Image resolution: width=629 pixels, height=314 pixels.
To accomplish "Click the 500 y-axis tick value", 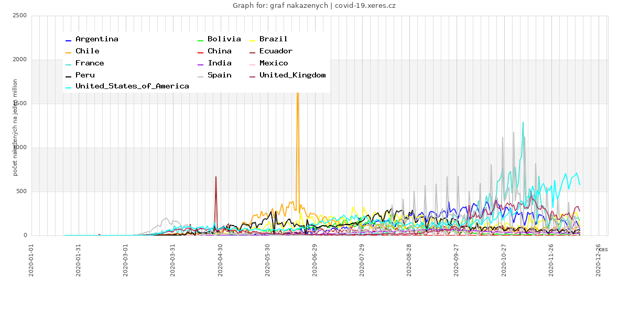I will pyautogui.click(x=21, y=192).
